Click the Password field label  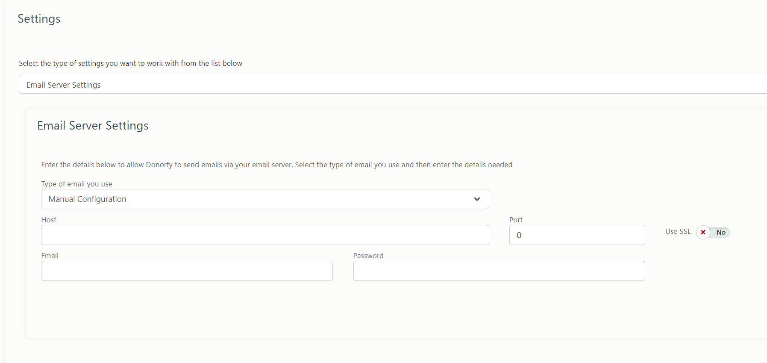[368, 256]
